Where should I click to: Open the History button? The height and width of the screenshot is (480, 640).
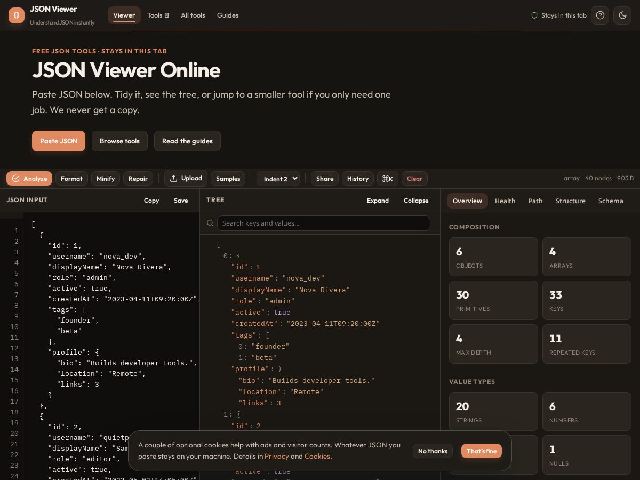(x=358, y=179)
